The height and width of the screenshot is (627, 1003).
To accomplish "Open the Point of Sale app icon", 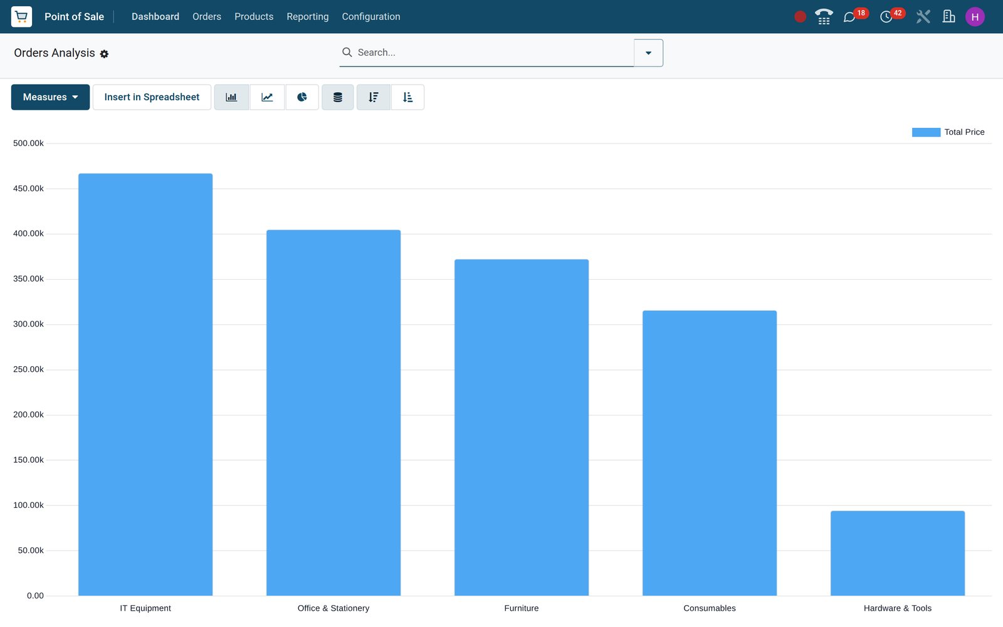I will [21, 16].
